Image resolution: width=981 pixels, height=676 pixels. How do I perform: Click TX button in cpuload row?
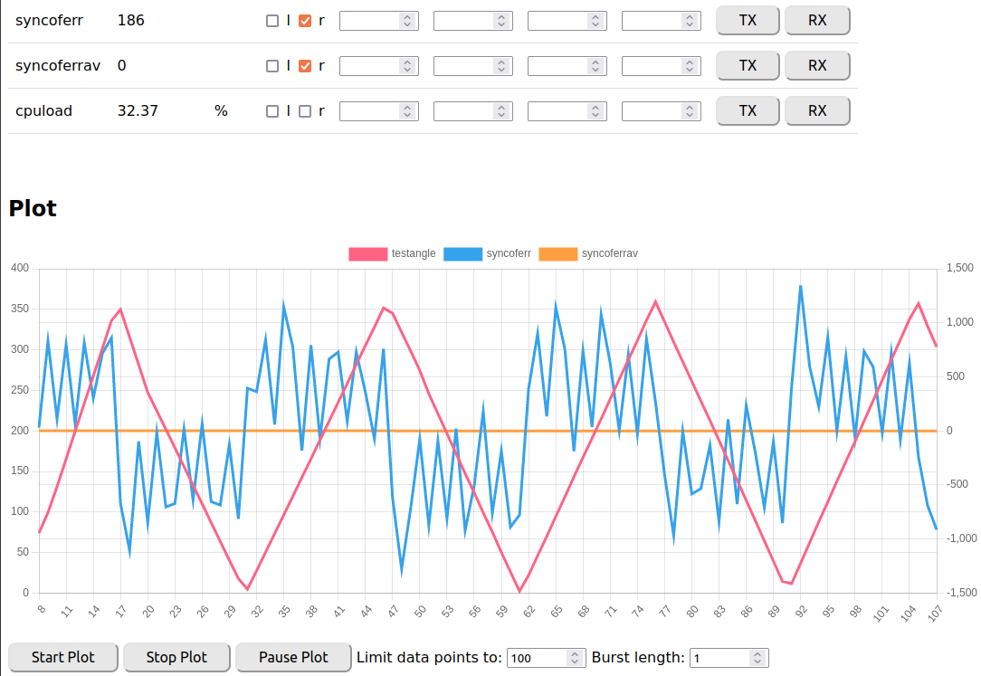748,110
